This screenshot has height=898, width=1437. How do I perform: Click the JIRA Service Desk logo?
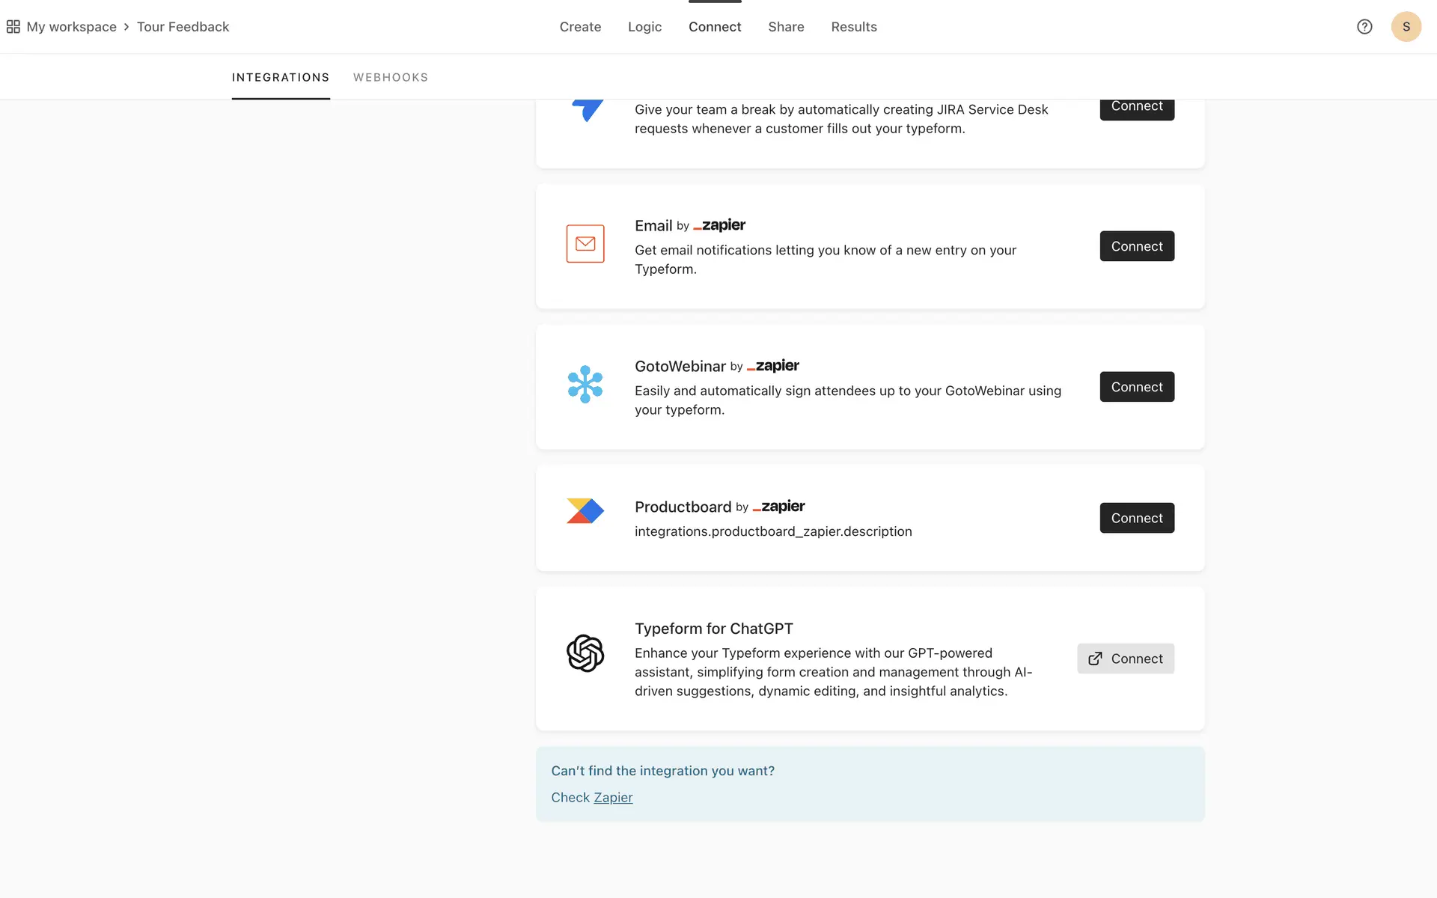pos(588,110)
